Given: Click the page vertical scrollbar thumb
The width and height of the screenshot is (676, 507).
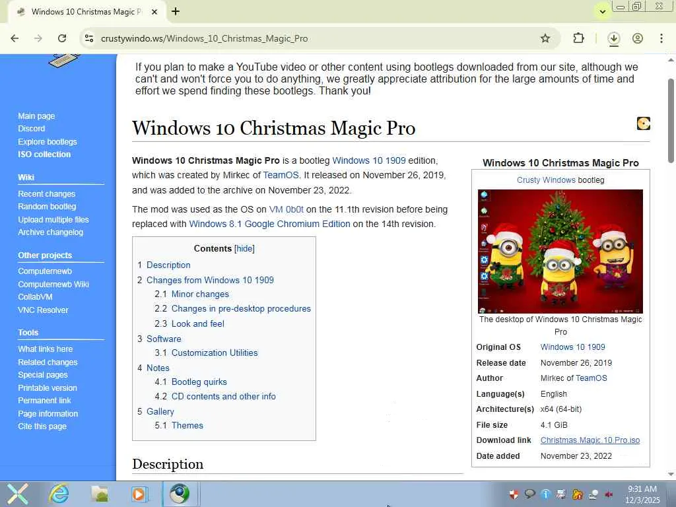Looking at the screenshot, I should pos(671,121).
